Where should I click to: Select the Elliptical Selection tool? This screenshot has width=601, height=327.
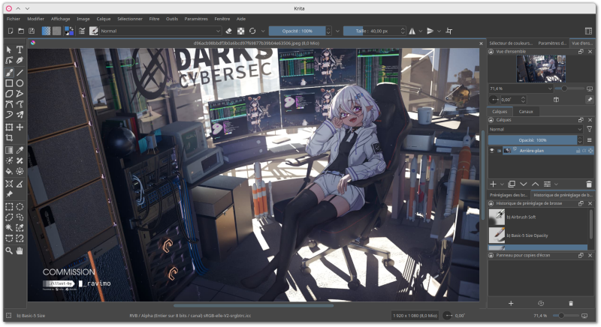pyautogui.click(x=20, y=207)
